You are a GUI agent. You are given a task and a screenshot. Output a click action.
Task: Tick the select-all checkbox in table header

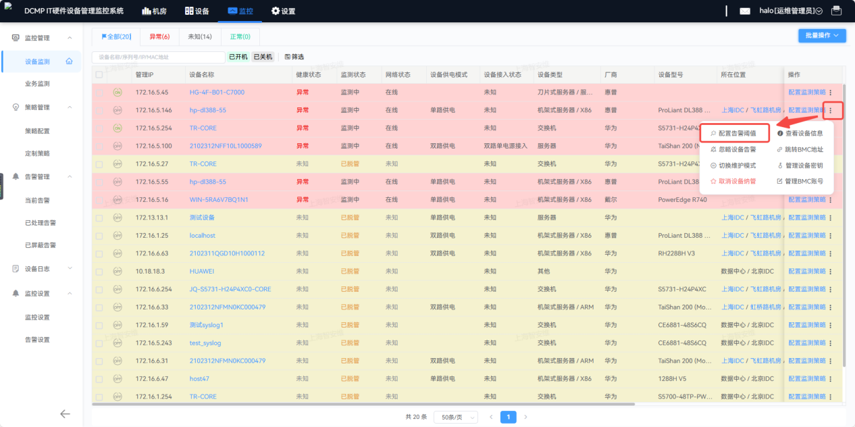point(99,75)
